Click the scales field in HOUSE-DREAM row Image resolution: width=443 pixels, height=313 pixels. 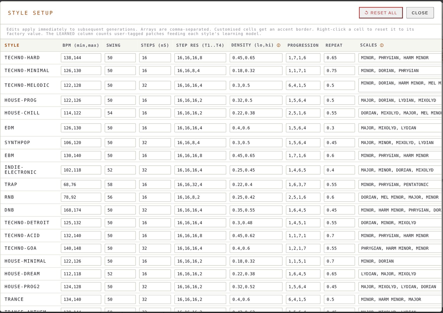click(x=400, y=274)
